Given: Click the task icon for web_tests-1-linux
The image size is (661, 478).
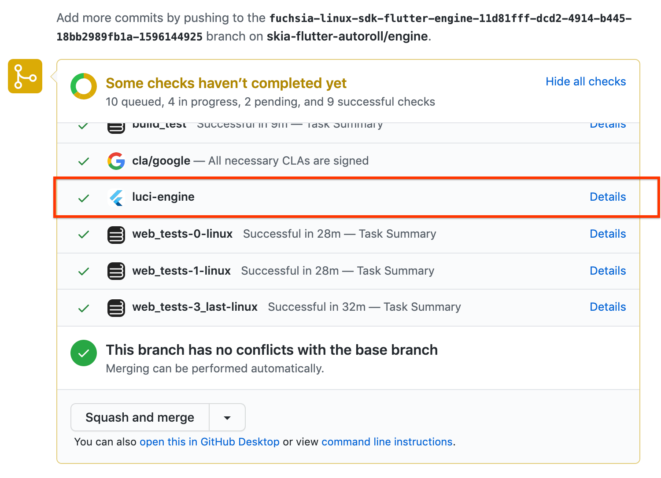Looking at the screenshot, I should (116, 271).
